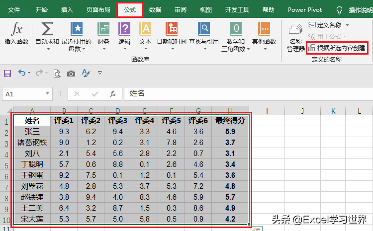Image resolution: width=373 pixels, height=231 pixels.
Task: Open the Logical (逻辑) functions icon
Action: (x=124, y=29)
